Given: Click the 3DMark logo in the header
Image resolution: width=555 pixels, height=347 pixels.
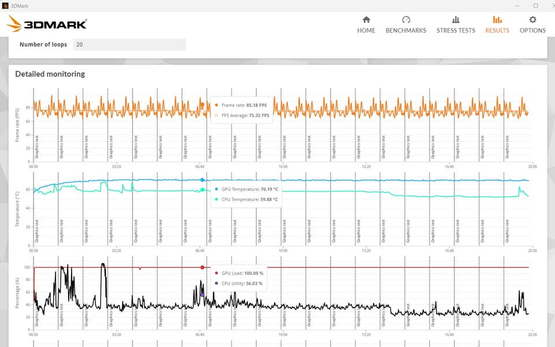Looking at the screenshot, I should click(47, 24).
